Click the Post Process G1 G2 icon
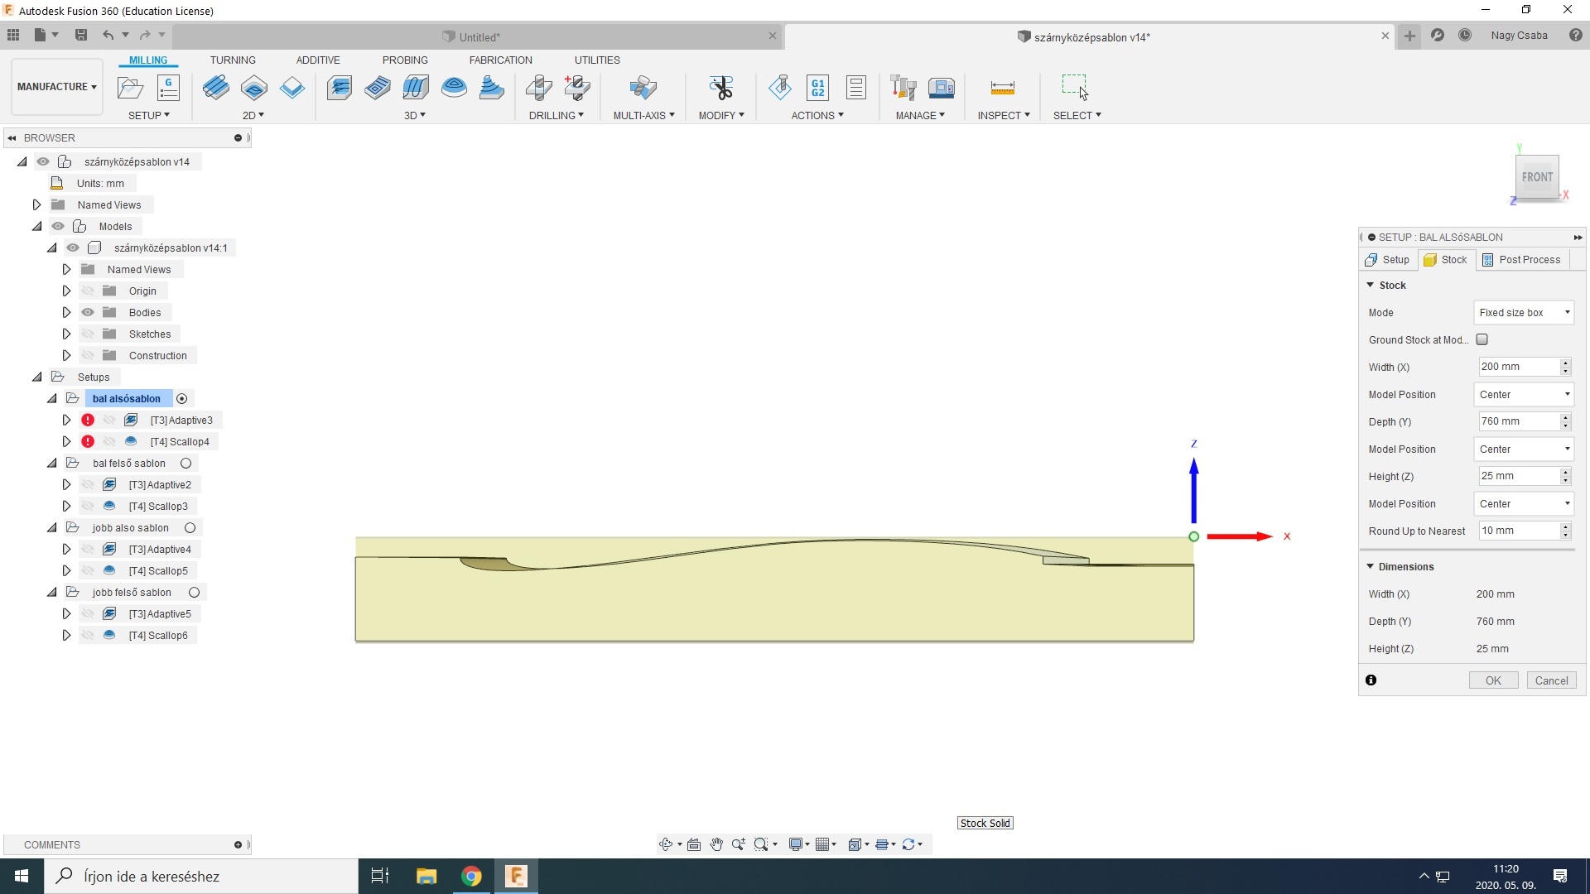The height and width of the screenshot is (894, 1590). 818,87
